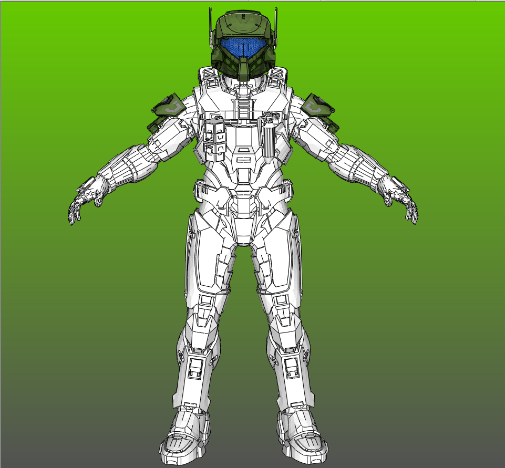Select the blue visor on the helmet
The width and height of the screenshot is (505, 468).
click(x=243, y=47)
